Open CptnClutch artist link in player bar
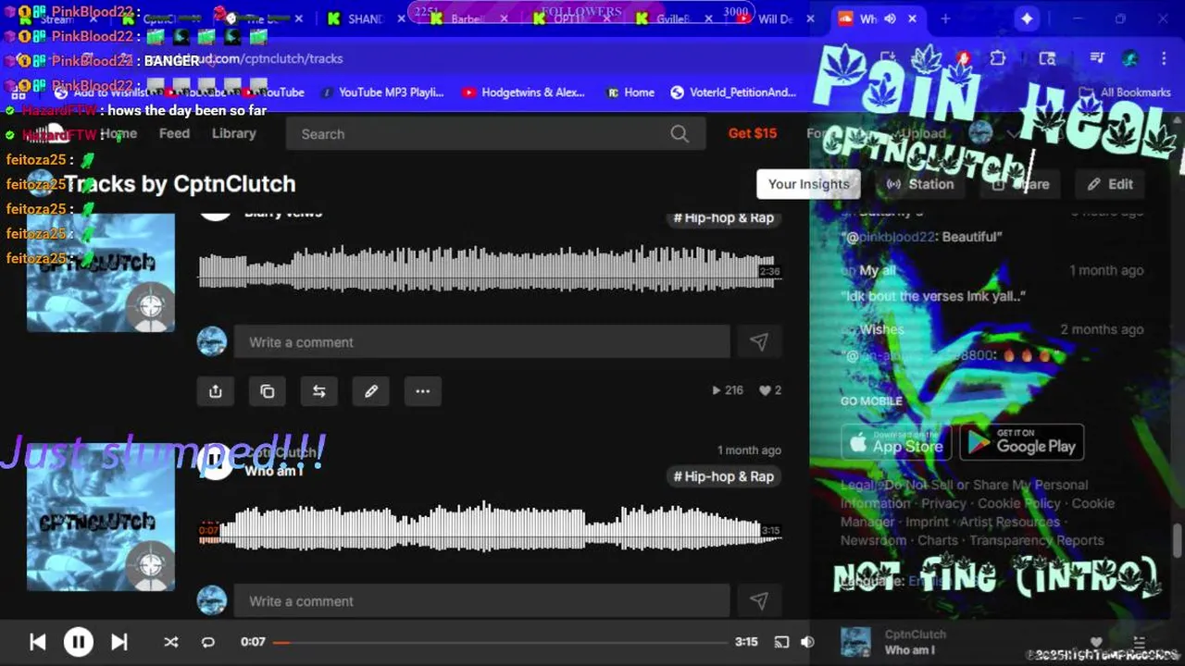The height and width of the screenshot is (666, 1185). (915, 635)
